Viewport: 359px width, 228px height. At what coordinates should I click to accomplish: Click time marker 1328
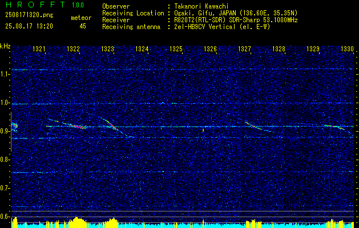[x=279, y=48]
